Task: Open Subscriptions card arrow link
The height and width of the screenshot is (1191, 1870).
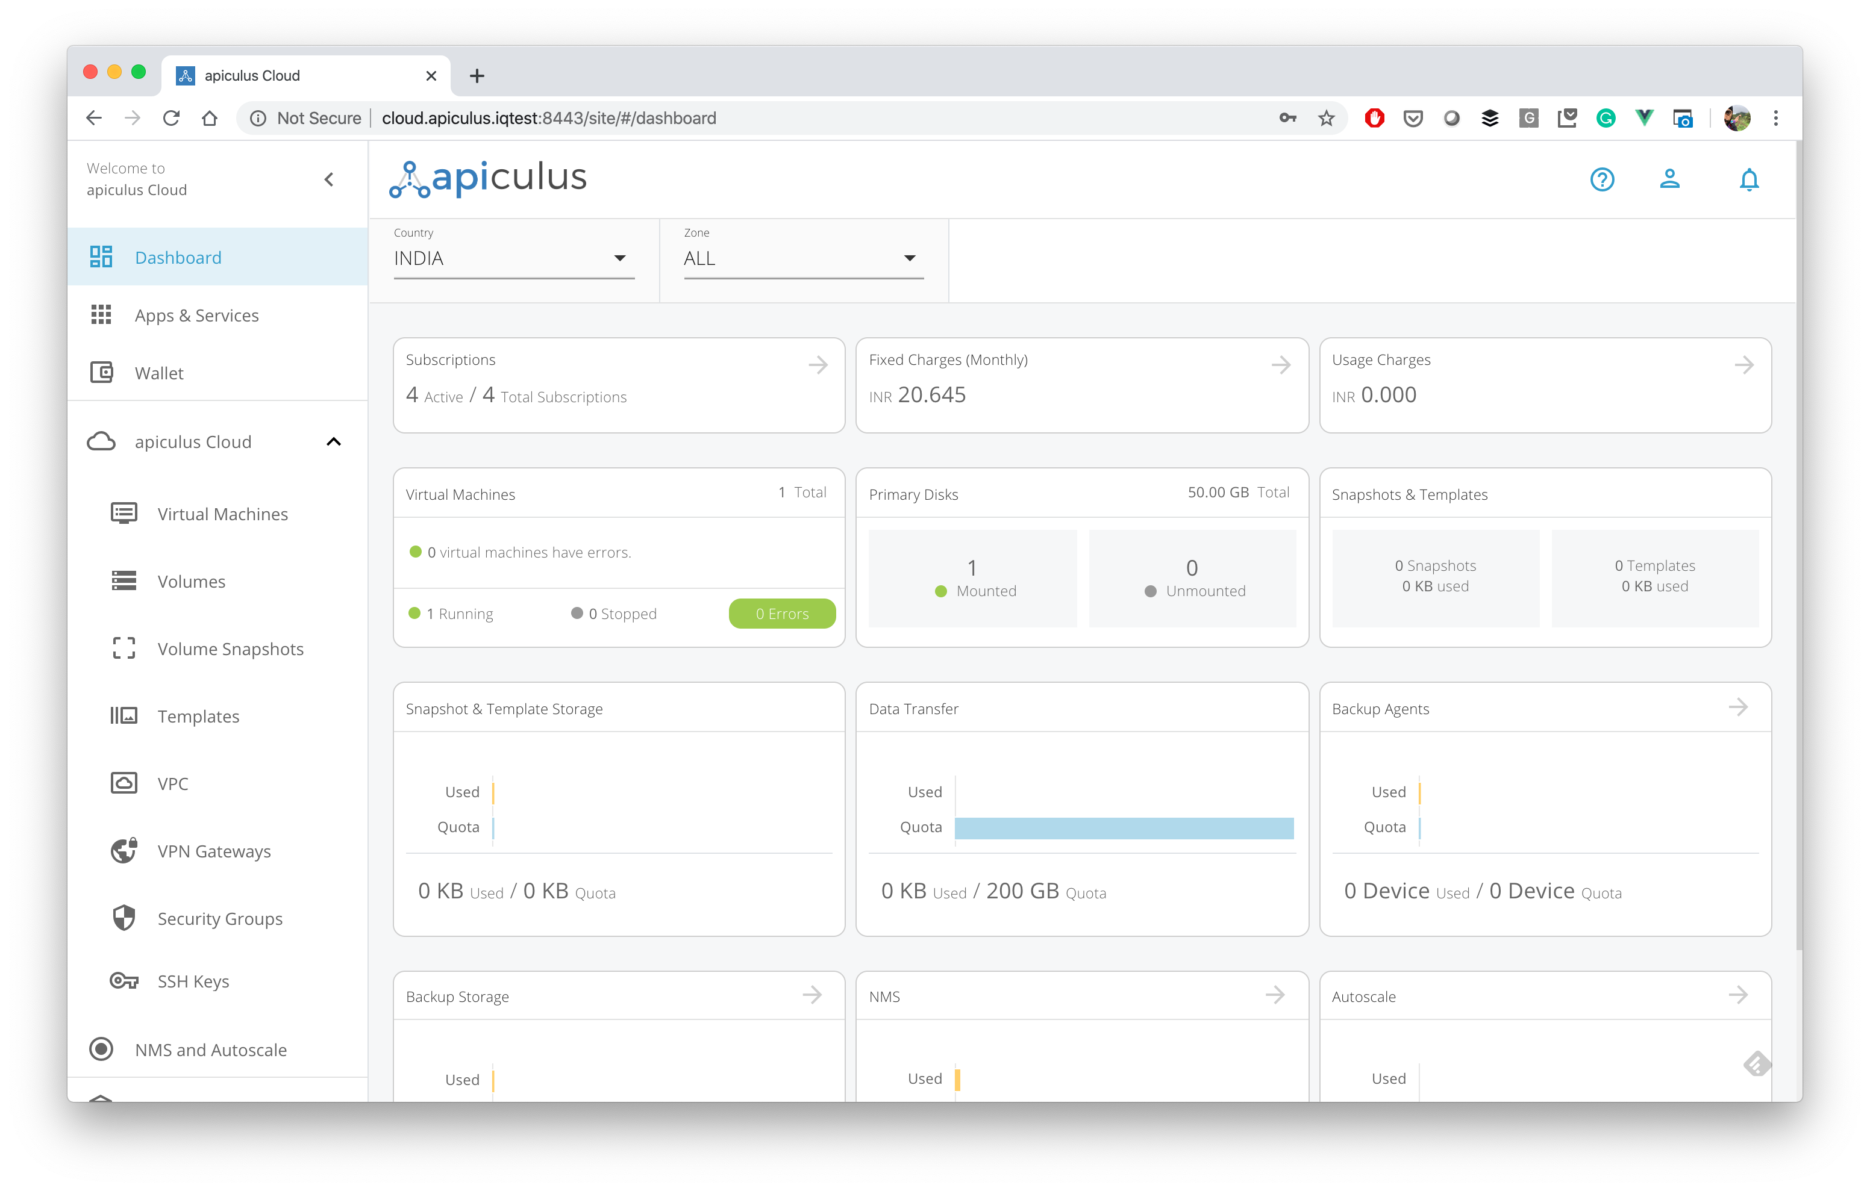Action: click(x=817, y=364)
